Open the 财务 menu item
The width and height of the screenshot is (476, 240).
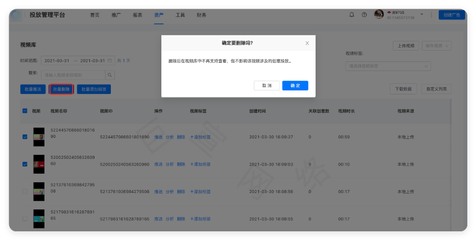click(201, 15)
